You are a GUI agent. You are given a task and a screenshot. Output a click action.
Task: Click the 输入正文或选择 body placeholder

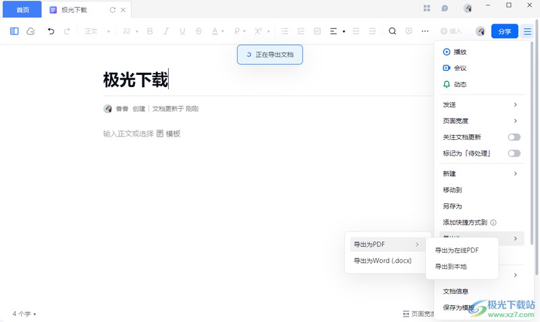[x=128, y=134]
